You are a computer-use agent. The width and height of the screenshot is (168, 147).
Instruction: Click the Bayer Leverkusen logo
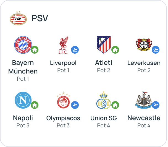[144, 45]
